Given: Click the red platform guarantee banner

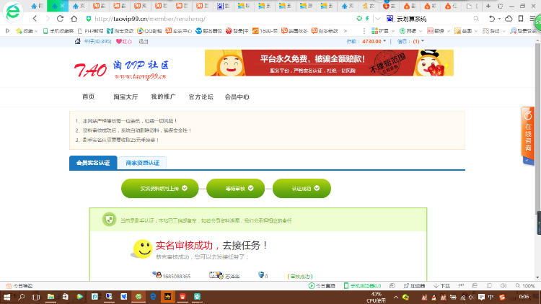Looking at the screenshot, I should (x=329, y=63).
